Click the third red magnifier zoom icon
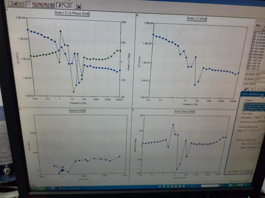The height and width of the screenshot is (198, 265). pos(46,5)
